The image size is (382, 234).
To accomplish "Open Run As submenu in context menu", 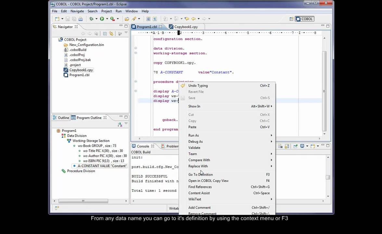I will (227, 135).
